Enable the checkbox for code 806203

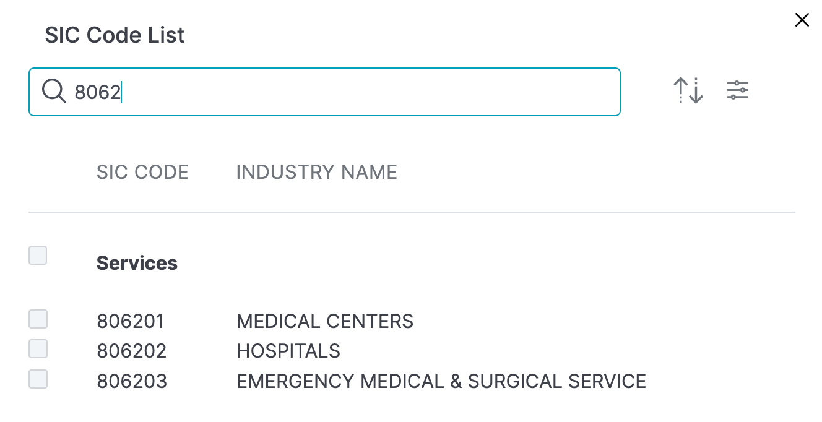[38, 379]
